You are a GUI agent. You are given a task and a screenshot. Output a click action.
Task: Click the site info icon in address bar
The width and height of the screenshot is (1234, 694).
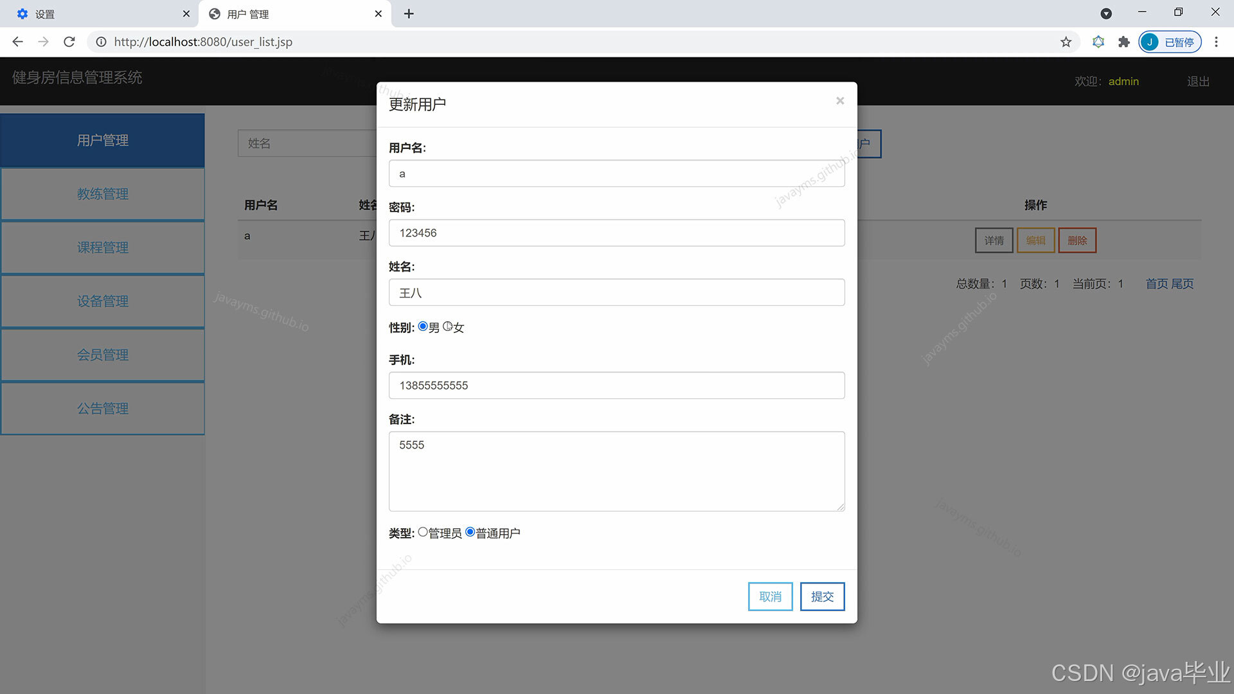point(101,42)
